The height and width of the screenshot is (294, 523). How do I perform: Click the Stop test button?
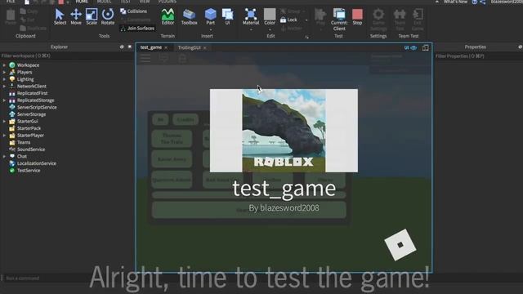(357, 16)
